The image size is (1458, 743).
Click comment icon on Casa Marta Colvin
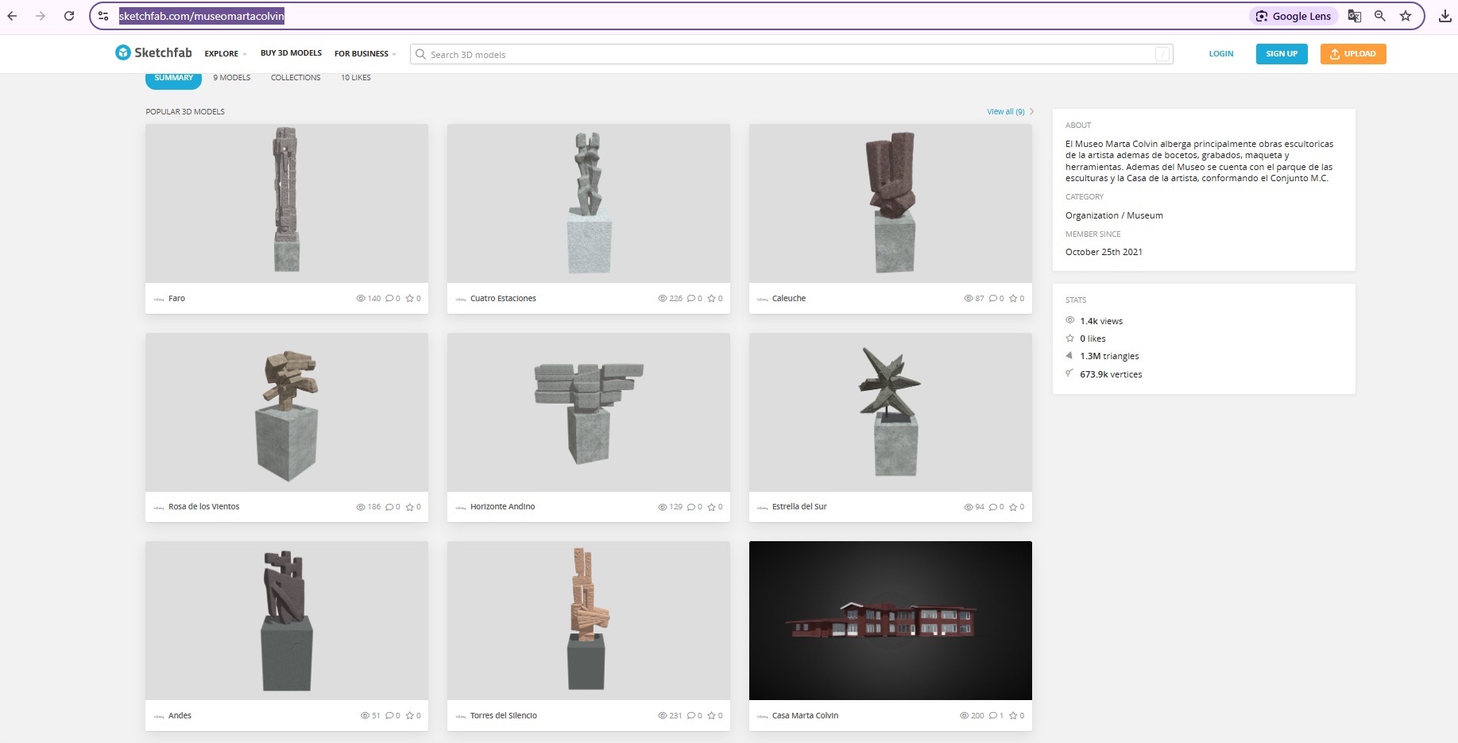(993, 716)
